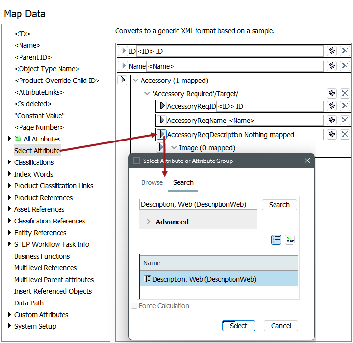Click the transform icon in the ID row
This screenshot has width=353, height=343.
click(x=332, y=51)
